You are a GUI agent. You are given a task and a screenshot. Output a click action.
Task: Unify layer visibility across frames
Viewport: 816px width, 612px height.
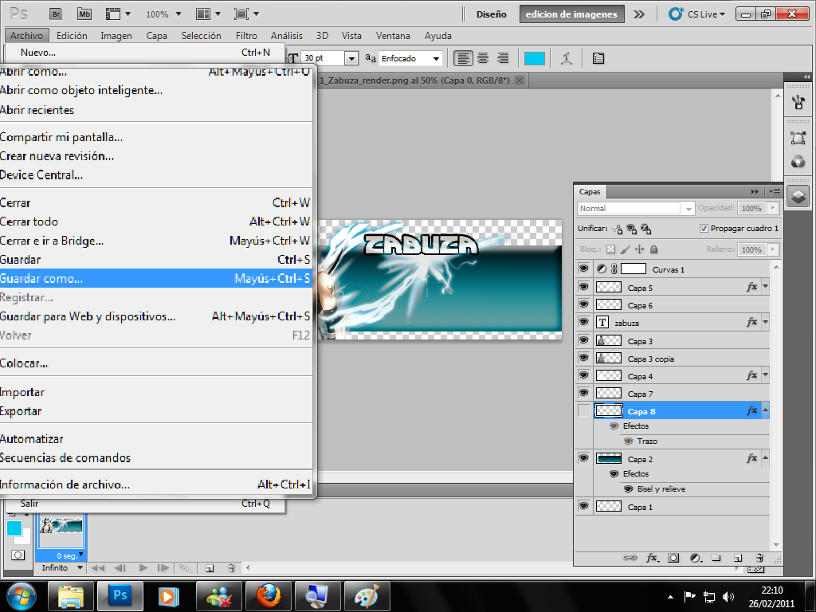click(632, 229)
